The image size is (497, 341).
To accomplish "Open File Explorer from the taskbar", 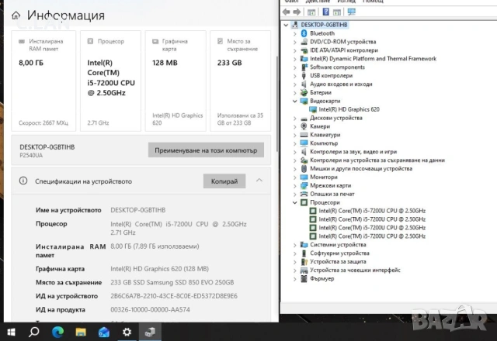I will click(81, 332).
